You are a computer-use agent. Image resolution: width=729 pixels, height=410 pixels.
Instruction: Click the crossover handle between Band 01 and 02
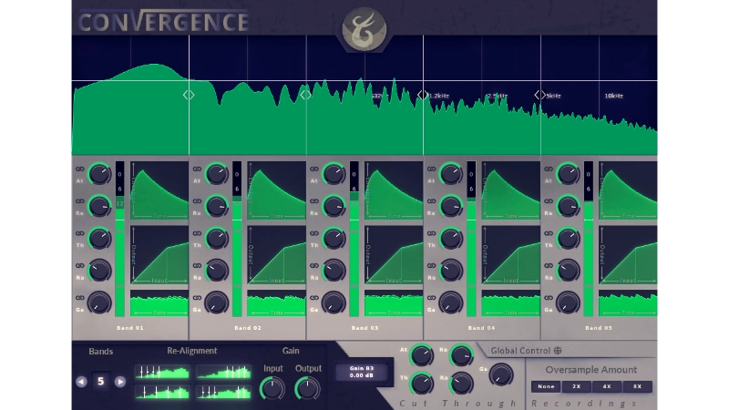(x=189, y=95)
